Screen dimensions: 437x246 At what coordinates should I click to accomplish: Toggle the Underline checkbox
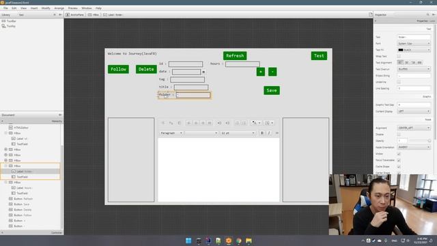click(399, 82)
